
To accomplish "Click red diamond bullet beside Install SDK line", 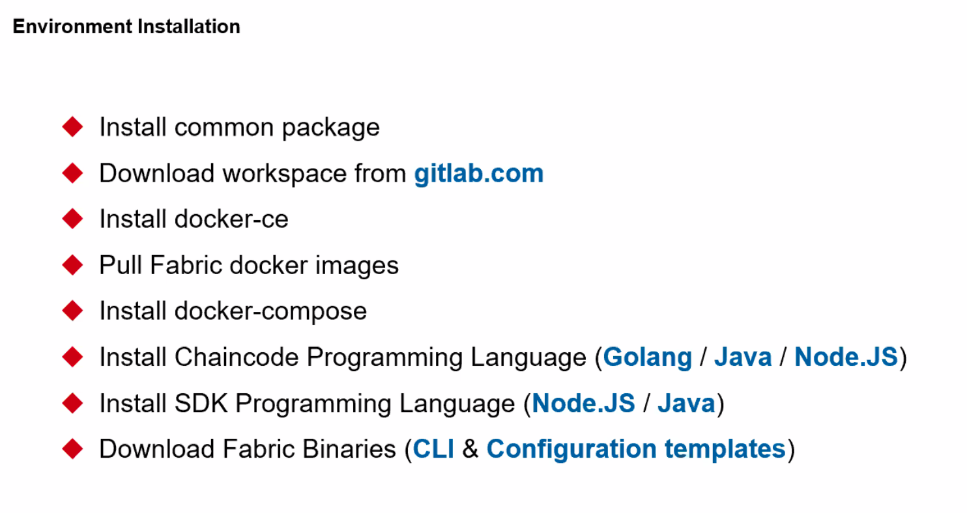I will click(72, 402).
